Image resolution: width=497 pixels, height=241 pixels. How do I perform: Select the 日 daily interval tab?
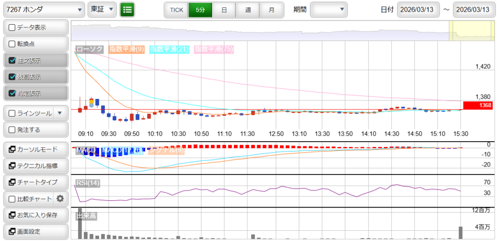pos(224,10)
